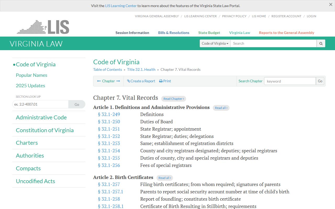335x209 pixels.
Task: Click Create a Report link
Action: click(x=141, y=81)
